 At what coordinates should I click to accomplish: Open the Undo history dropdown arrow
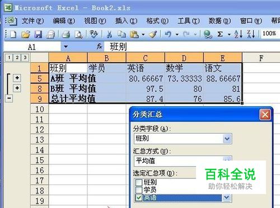(177, 35)
